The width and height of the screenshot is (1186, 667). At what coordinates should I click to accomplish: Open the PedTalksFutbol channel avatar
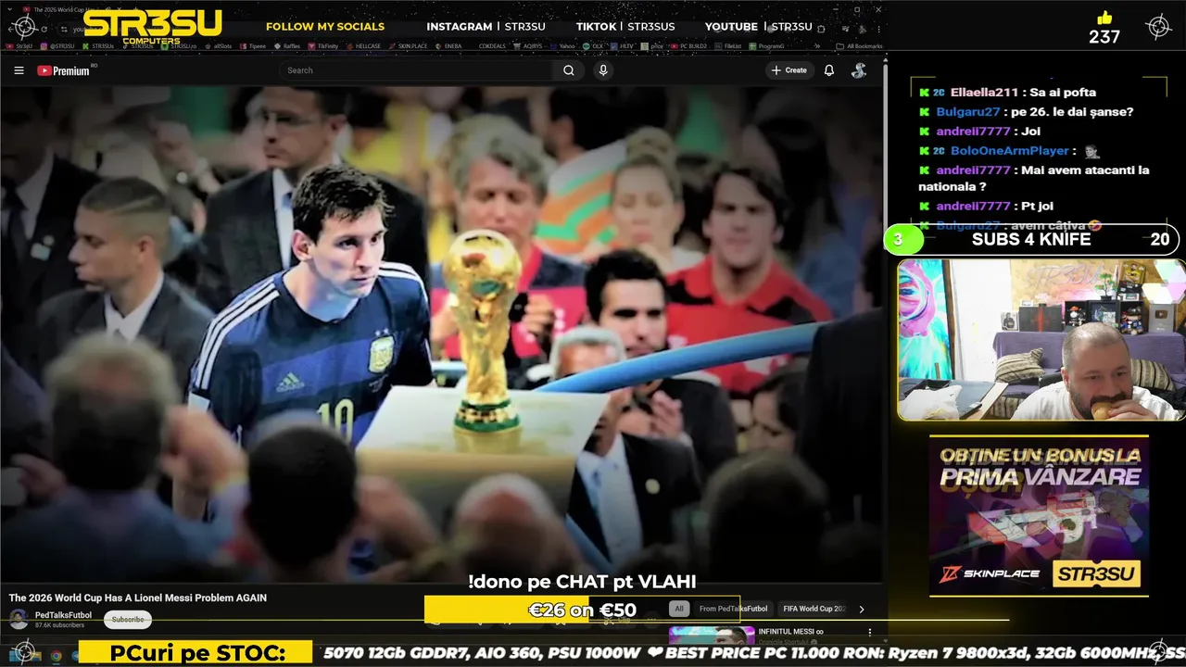click(19, 619)
